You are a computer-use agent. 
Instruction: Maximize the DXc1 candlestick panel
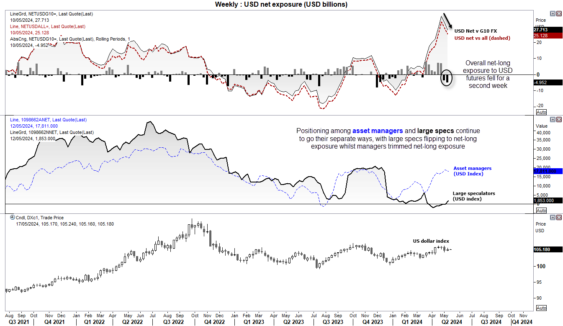(553, 217)
